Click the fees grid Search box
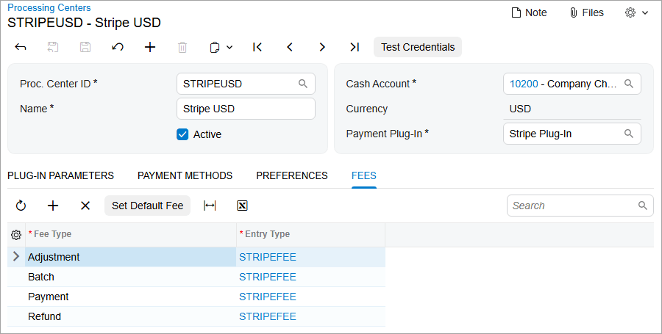 (x=580, y=206)
